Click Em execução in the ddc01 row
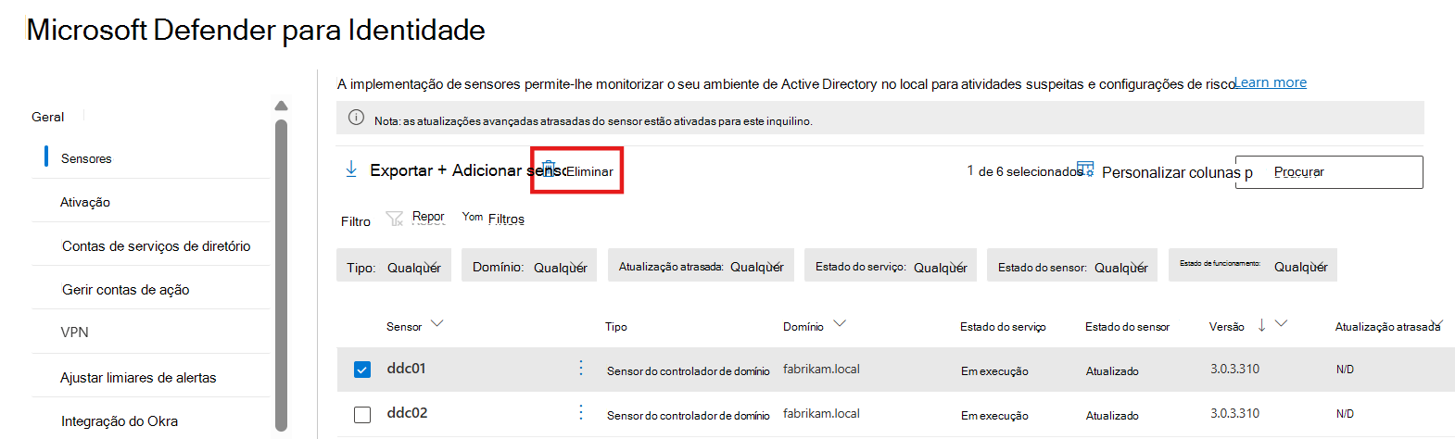 [994, 370]
